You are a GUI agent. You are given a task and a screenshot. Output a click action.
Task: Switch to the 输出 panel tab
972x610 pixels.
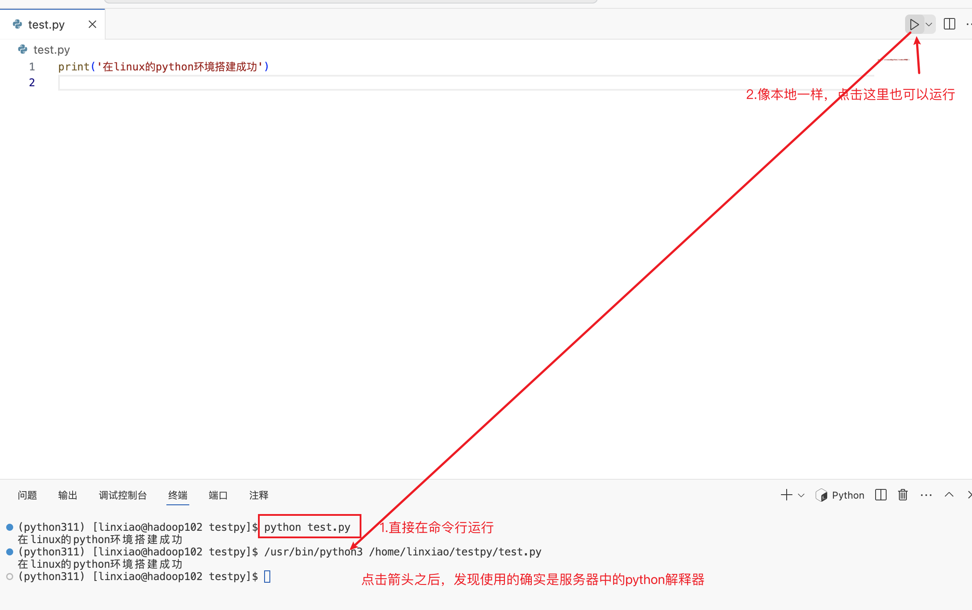68,495
